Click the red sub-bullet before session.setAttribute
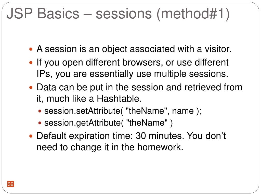Viewport: 261px width, 196px height. click(x=40, y=111)
